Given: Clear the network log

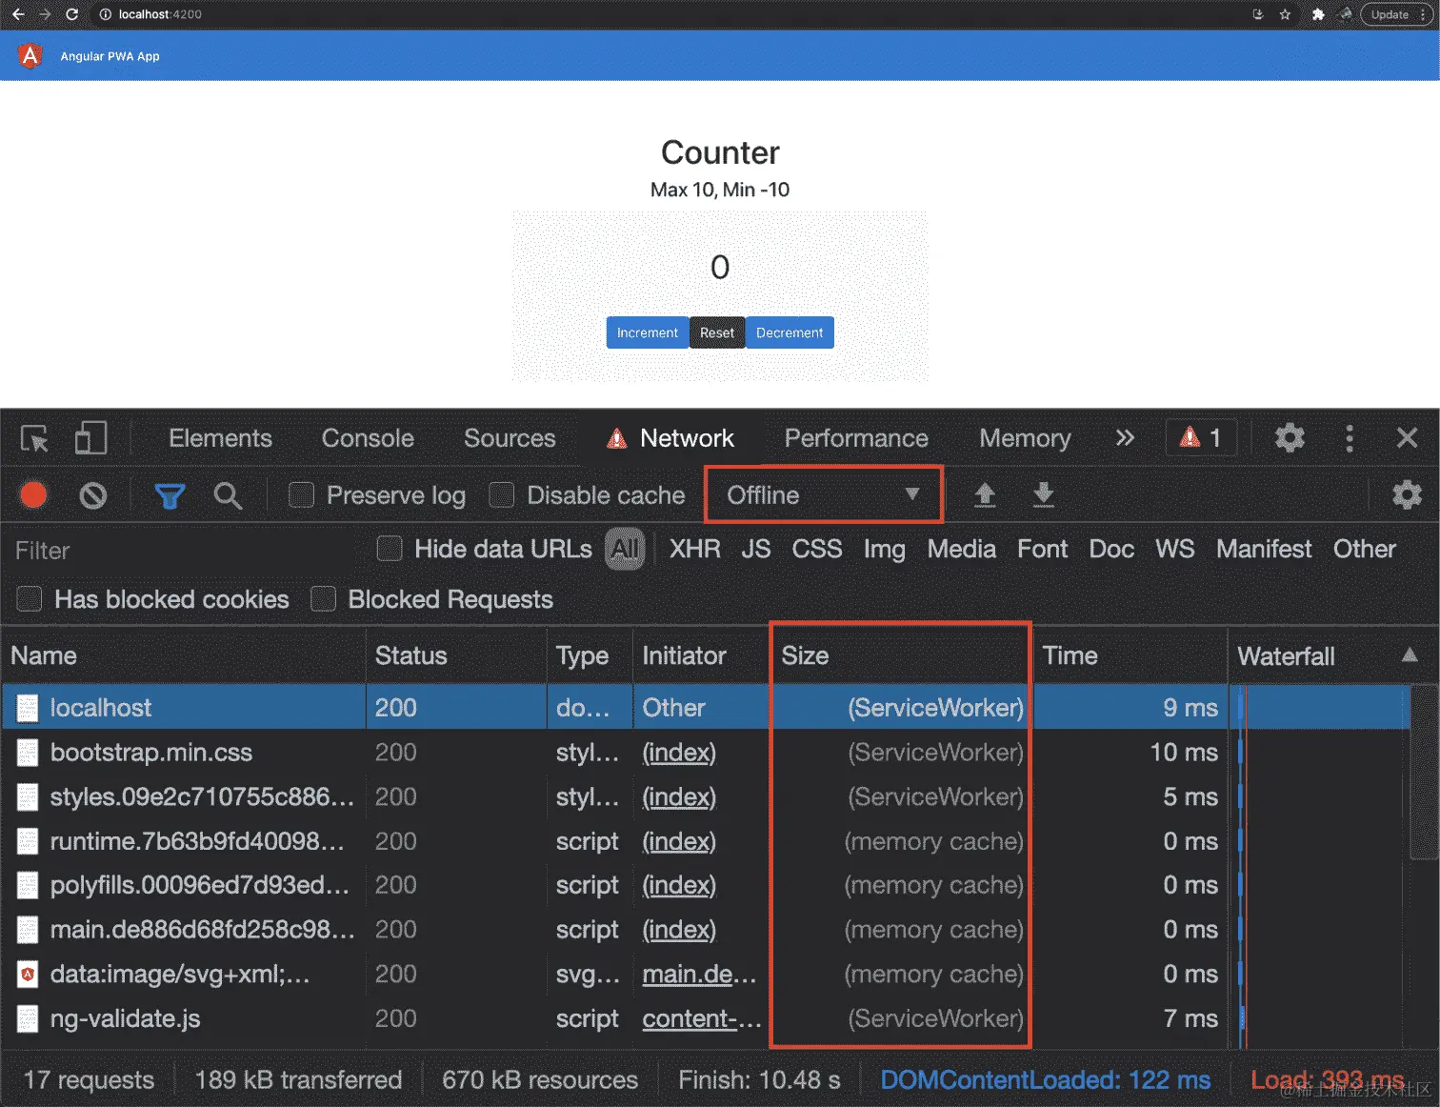Looking at the screenshot, I should tap(92, 495).
